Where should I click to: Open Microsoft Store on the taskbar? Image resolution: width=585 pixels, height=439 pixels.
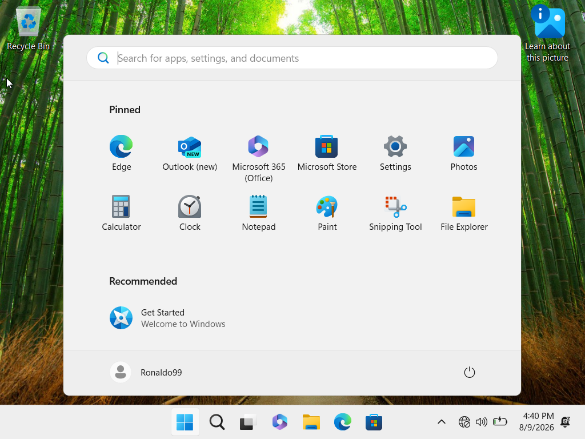(x=374, y=422)
